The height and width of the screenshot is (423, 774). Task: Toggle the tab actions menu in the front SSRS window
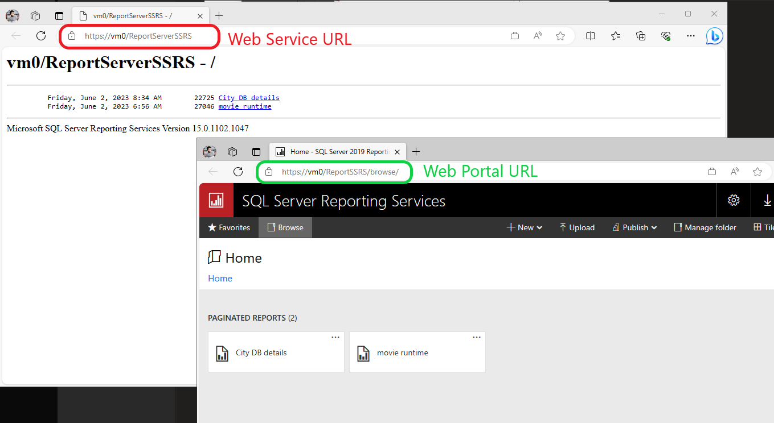(x=256, y=152)
